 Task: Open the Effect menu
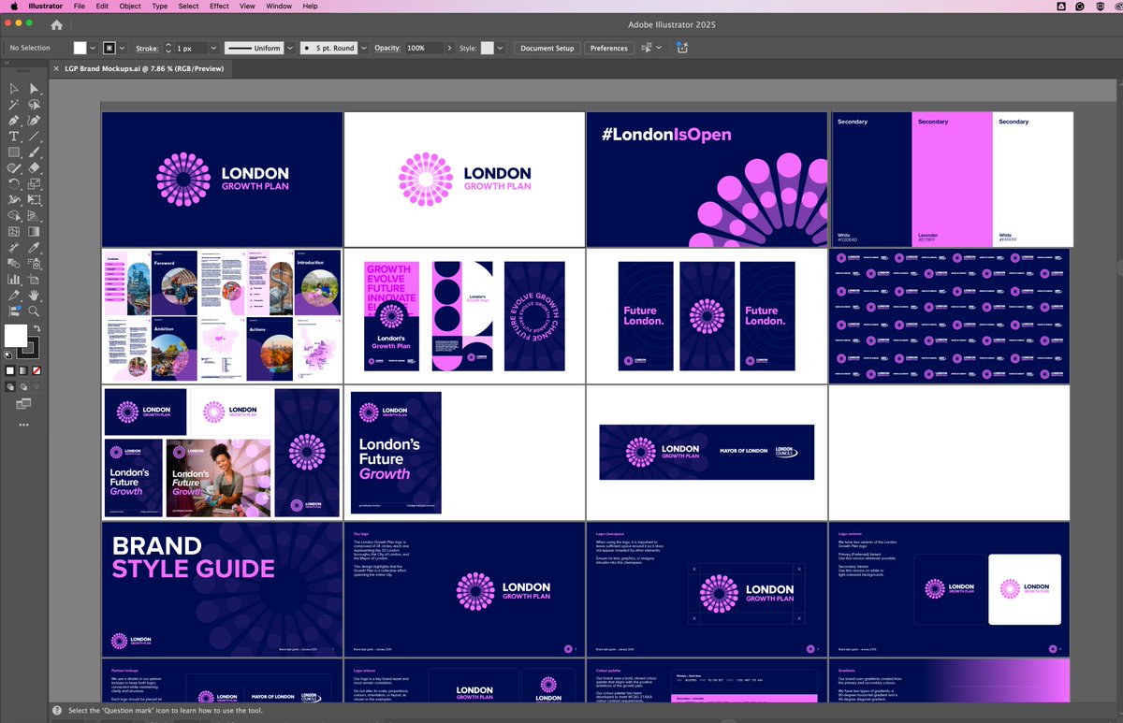(219, 6)
